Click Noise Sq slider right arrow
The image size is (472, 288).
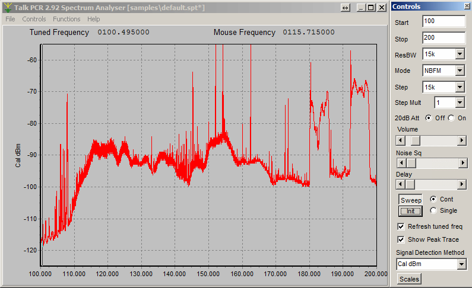pyautogui.click(x=463, y=163)
